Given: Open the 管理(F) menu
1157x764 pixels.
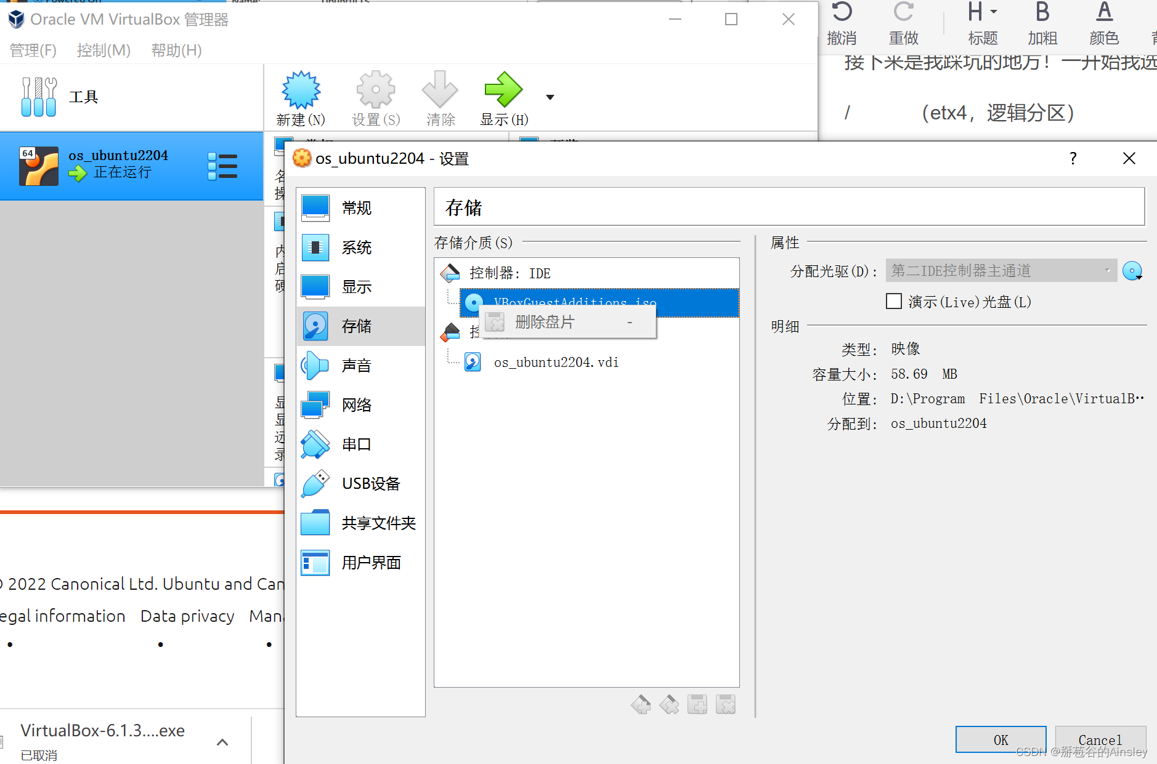Looking at the screenshot, I should (33, 50).
